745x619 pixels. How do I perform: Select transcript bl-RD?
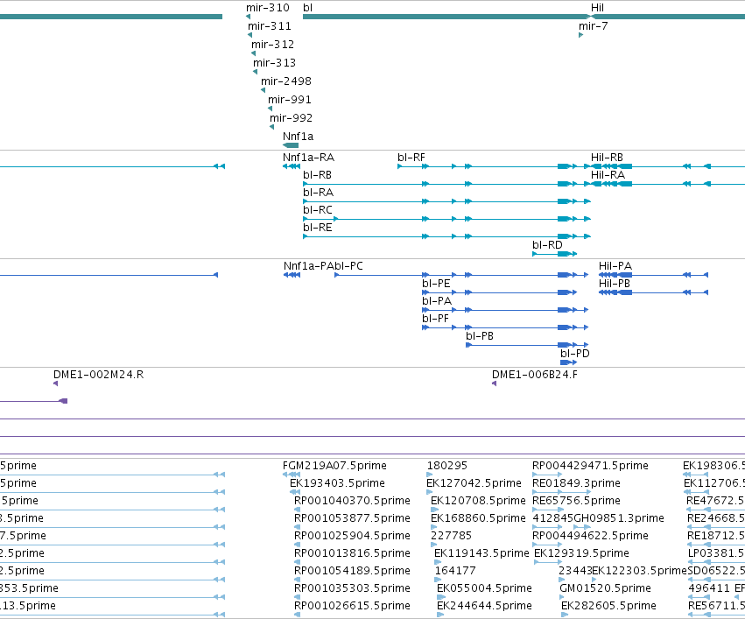[554, 254]
